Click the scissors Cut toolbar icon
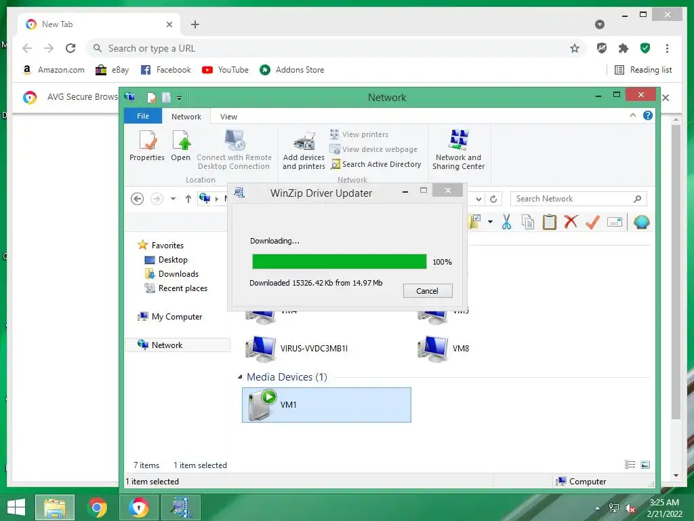This screenshot has height=521, width=694. 506,222
